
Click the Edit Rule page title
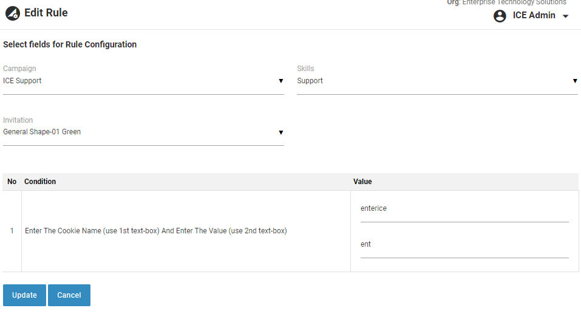(46, 13)
